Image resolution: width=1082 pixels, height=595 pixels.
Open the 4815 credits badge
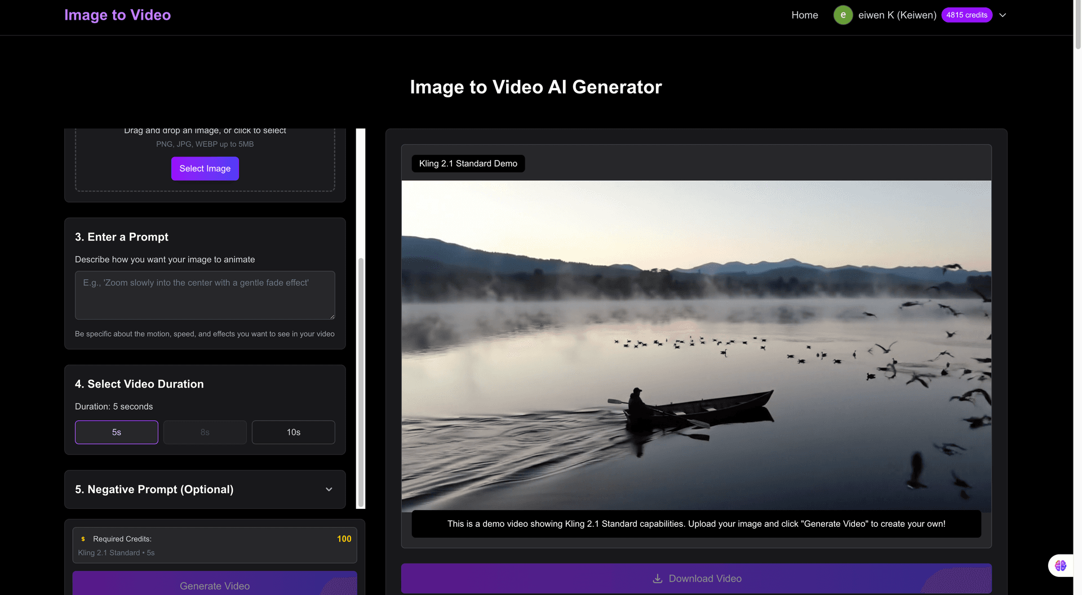[x=967, y=15]
